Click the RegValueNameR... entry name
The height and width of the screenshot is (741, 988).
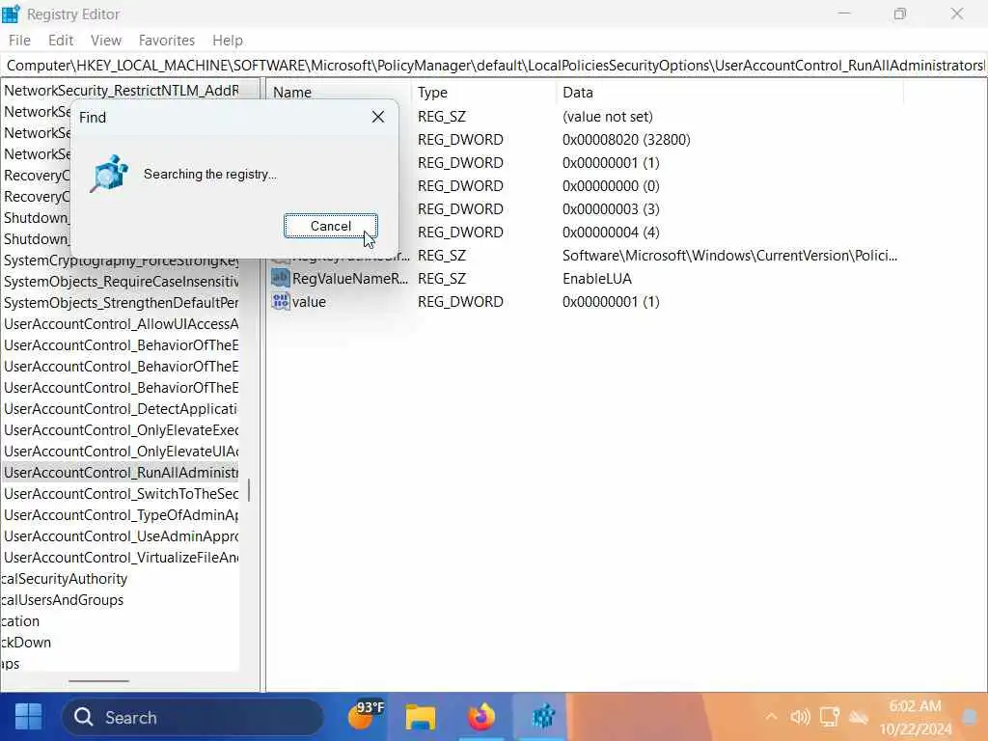[x=350, y=279]
